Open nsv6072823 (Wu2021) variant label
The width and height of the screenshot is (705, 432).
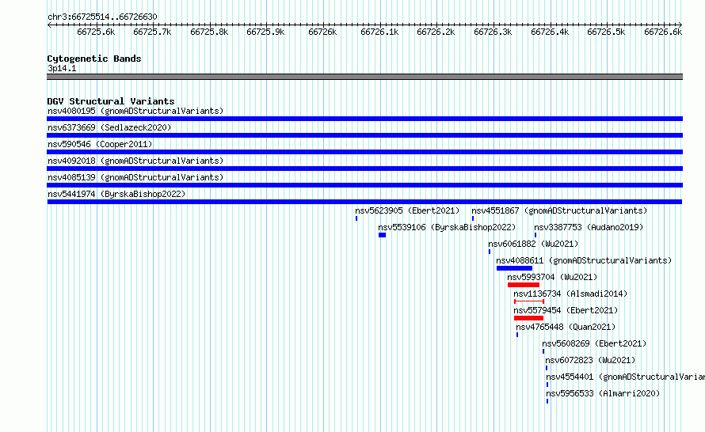(x=590, y=360)
